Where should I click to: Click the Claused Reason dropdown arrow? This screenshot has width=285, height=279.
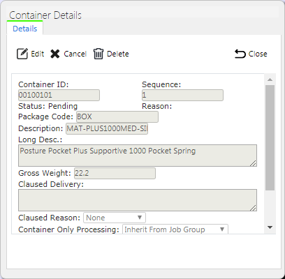pos(140,218)
